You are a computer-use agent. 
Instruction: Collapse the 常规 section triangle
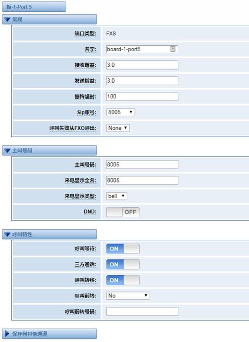[7, 19]
